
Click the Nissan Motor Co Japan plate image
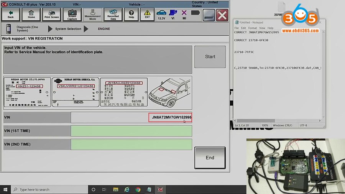pyautogui.click(x=27, y=92)
